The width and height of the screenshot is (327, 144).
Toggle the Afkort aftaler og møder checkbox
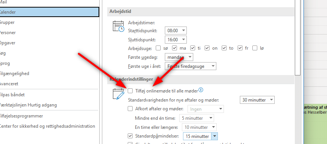130,109
